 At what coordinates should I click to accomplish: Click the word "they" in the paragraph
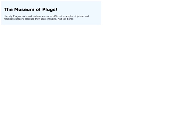pyautogui.click(x=37, y=19)
